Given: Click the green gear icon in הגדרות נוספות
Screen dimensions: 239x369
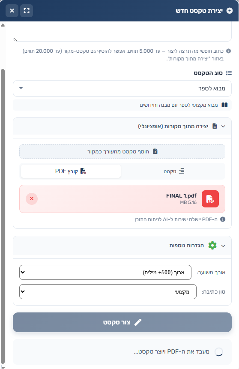Looking at the screenshot, I should pos(212,246).
